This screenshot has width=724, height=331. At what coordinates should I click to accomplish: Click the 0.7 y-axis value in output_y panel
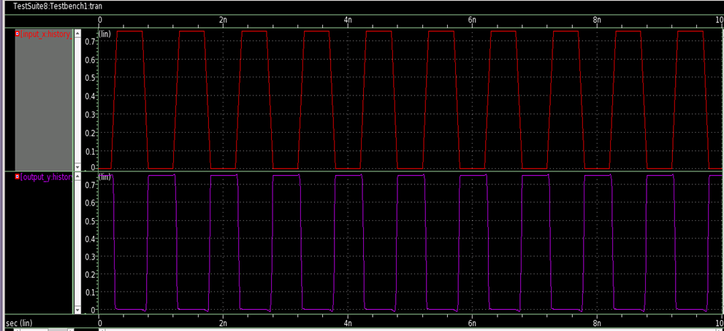click(90, 185)
